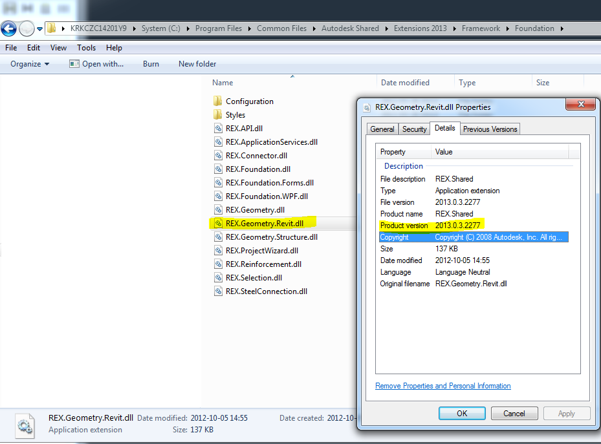This screenshot has height=444, width=601.
Task: Click the Configuration folder icon
Action: click(x=218, y=101)
